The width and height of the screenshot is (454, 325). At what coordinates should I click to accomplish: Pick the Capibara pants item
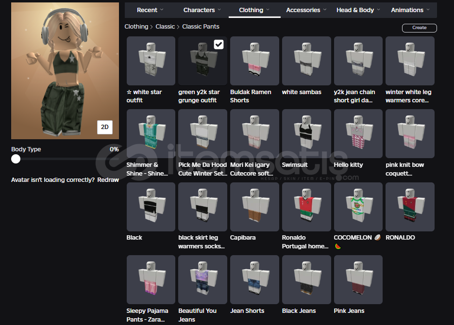pyautogui.click(x=254, y=207)
